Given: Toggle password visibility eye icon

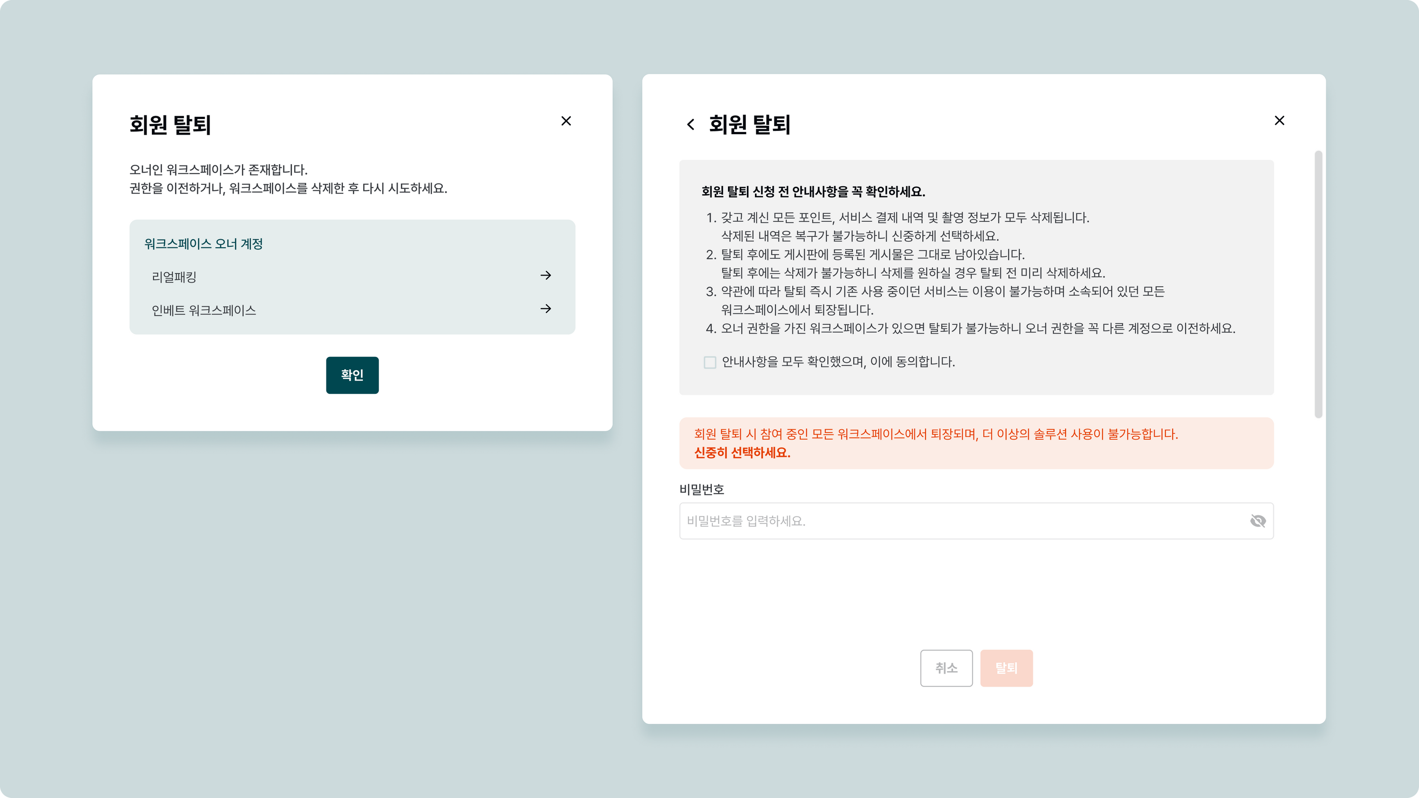Looking at the screenshot, I should (x=1258, y=521).
